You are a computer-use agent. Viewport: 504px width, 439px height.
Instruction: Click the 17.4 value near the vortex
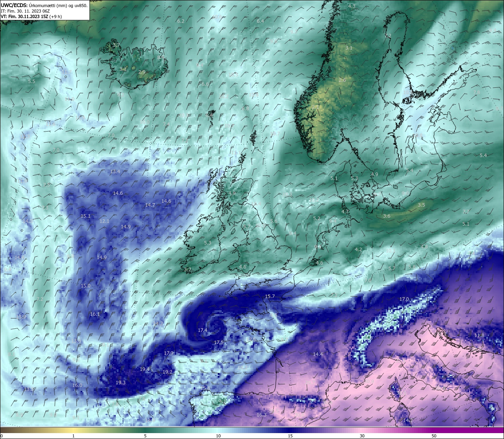coord(202,330)
